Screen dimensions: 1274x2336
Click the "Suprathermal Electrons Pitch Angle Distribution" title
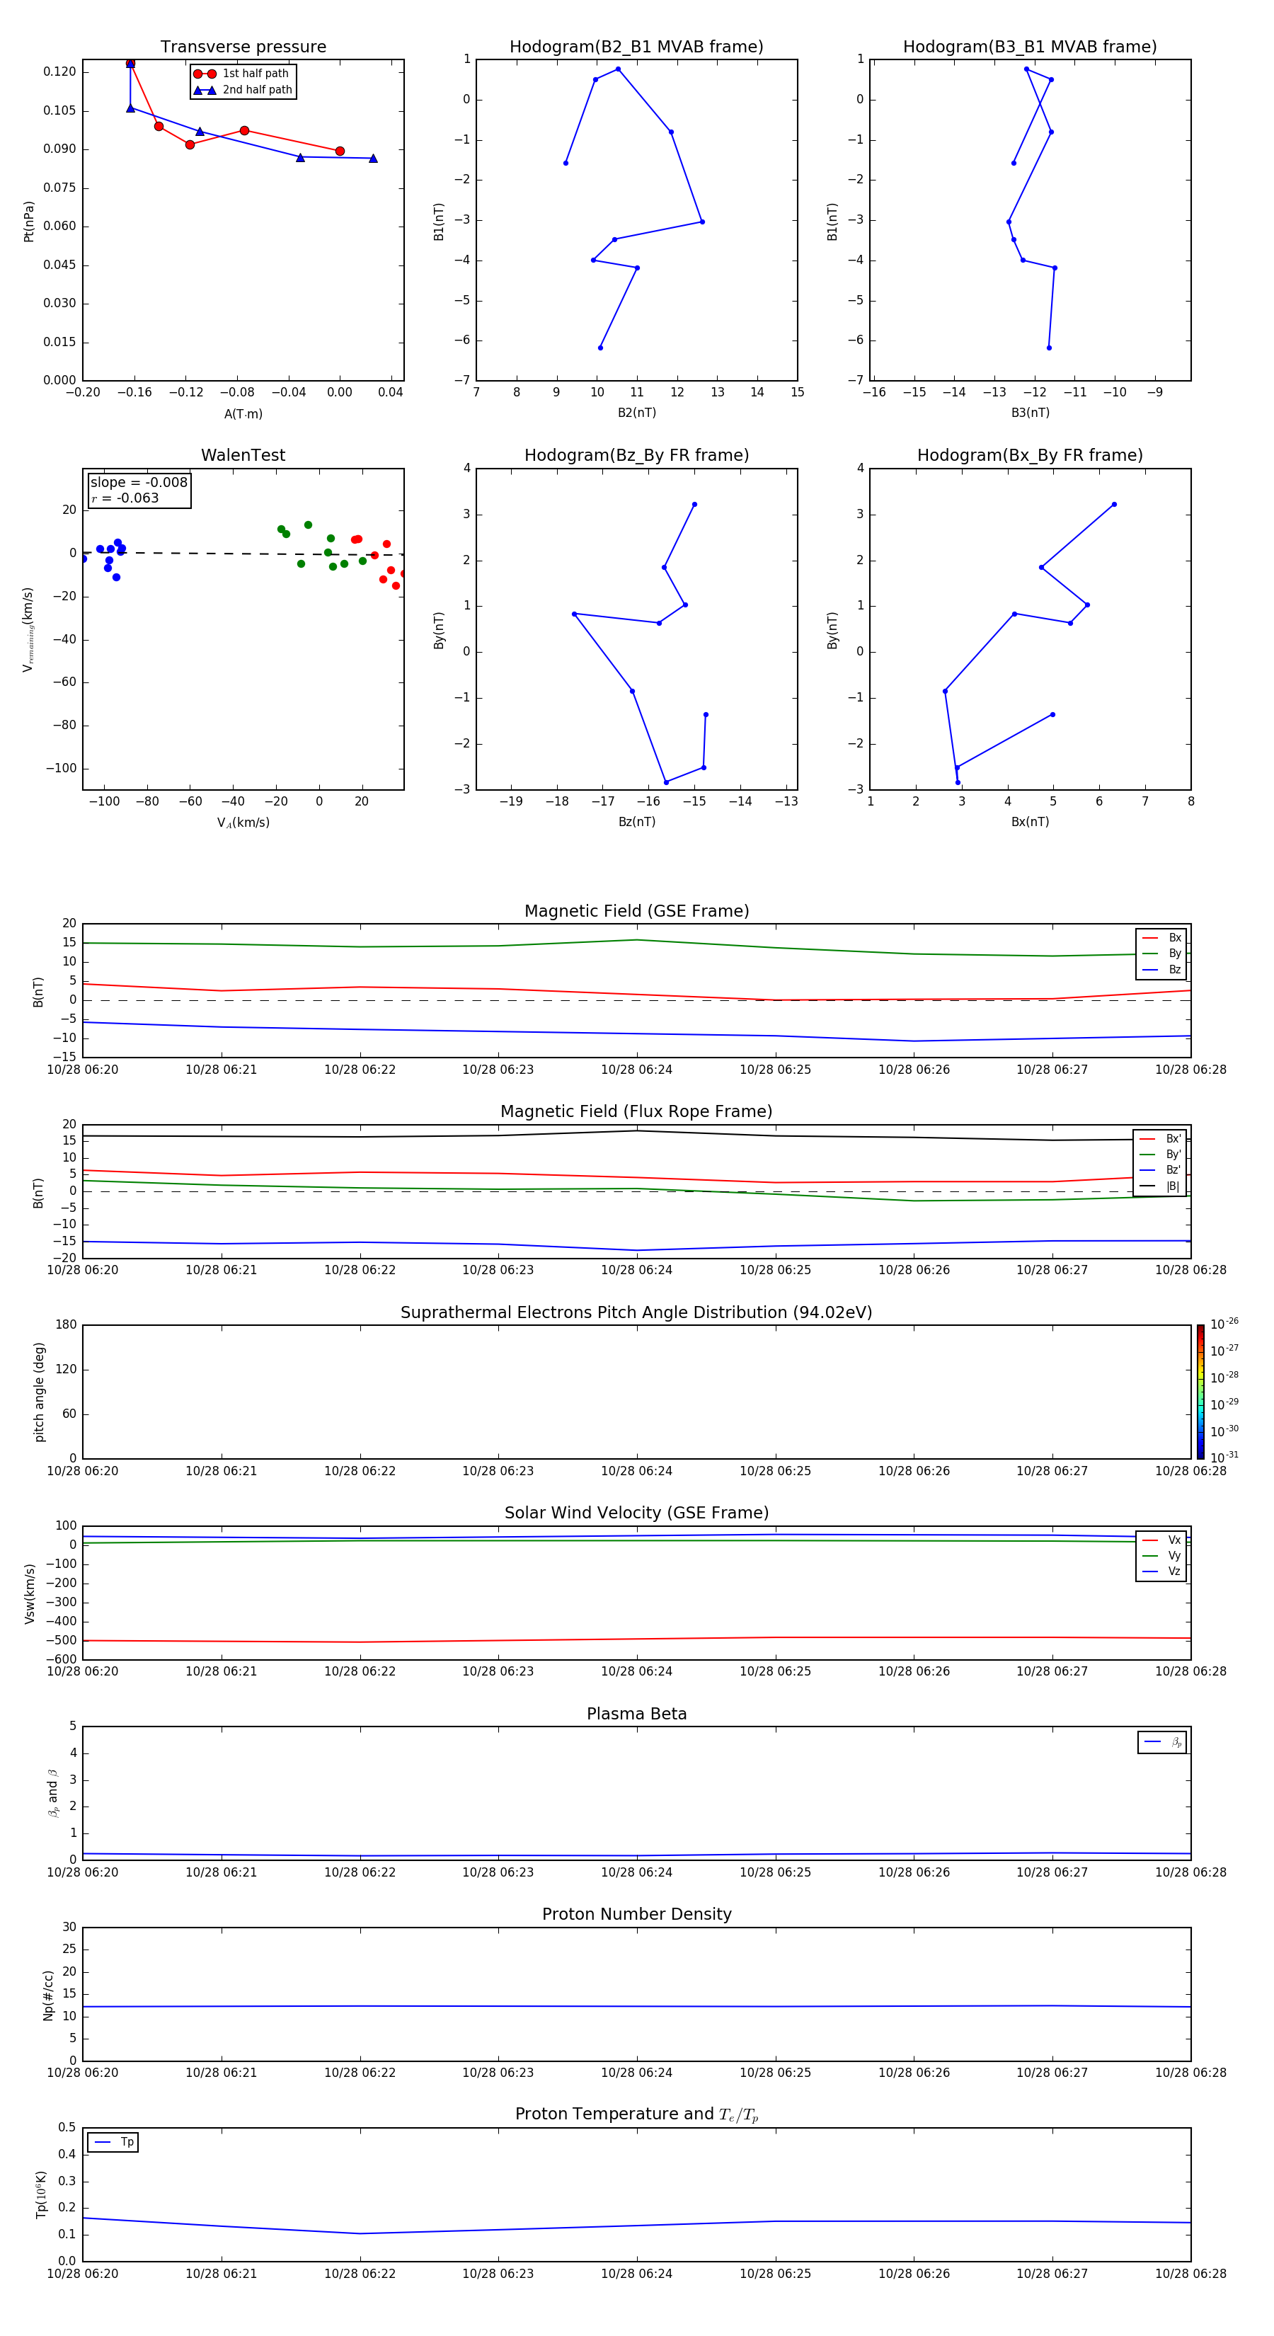(636, 1312)
